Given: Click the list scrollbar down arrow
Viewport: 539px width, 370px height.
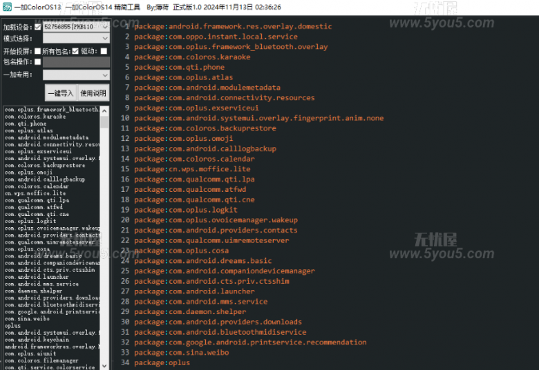Looking at the screenshot, I should click(104, 366).
